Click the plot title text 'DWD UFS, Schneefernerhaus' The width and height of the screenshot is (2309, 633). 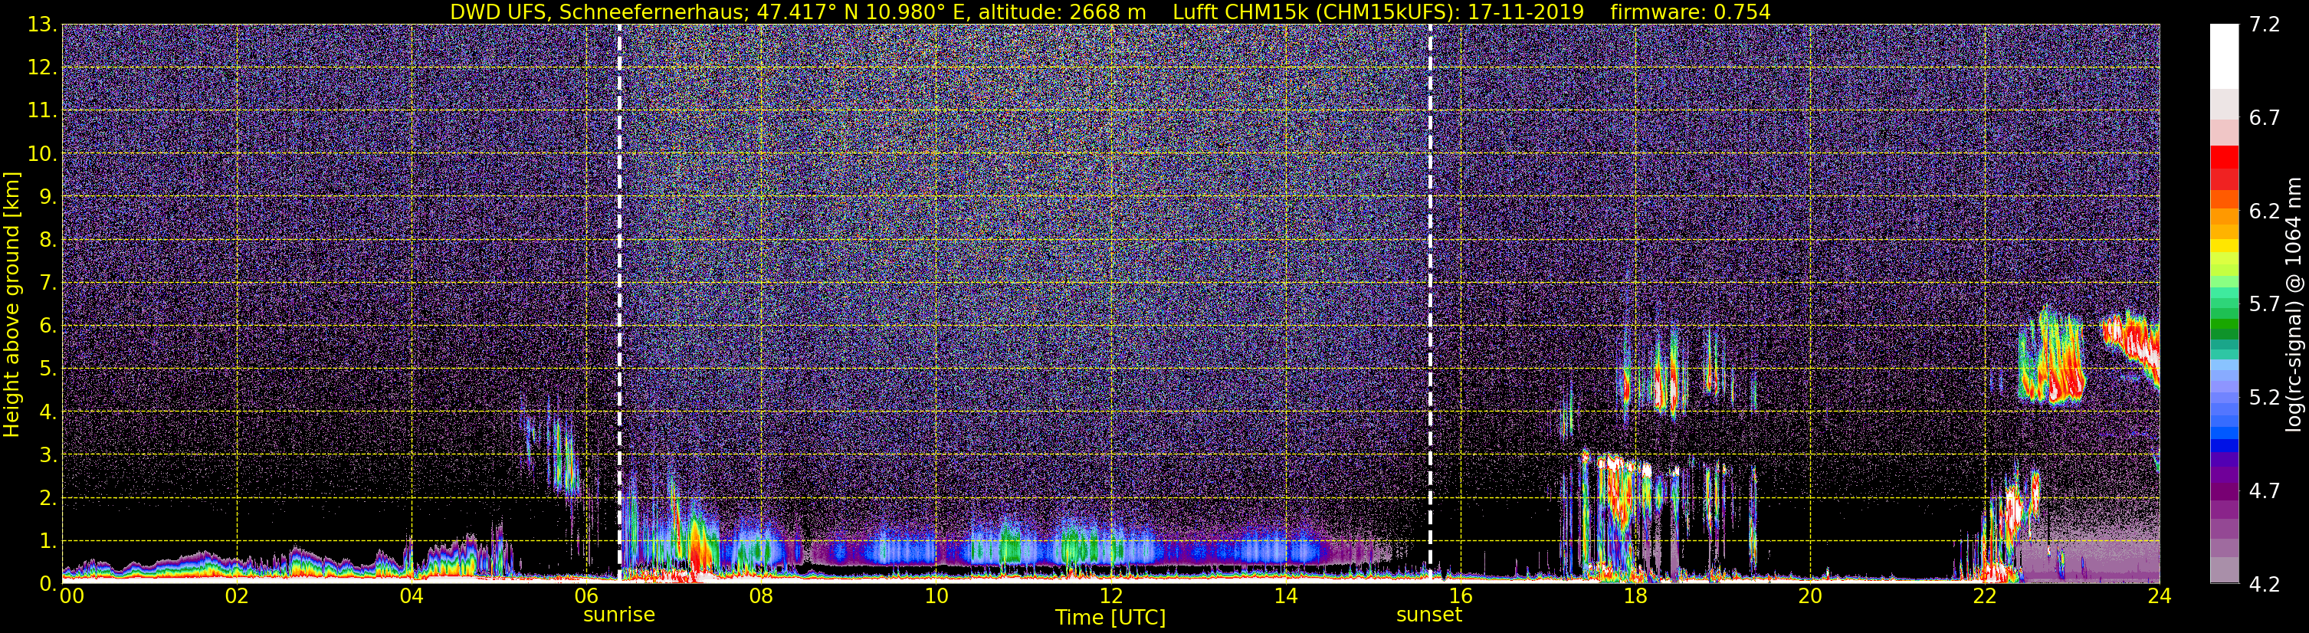click(599, 11)
